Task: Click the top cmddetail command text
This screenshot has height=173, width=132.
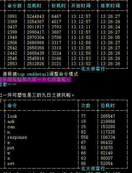Action: coord(33,74)
